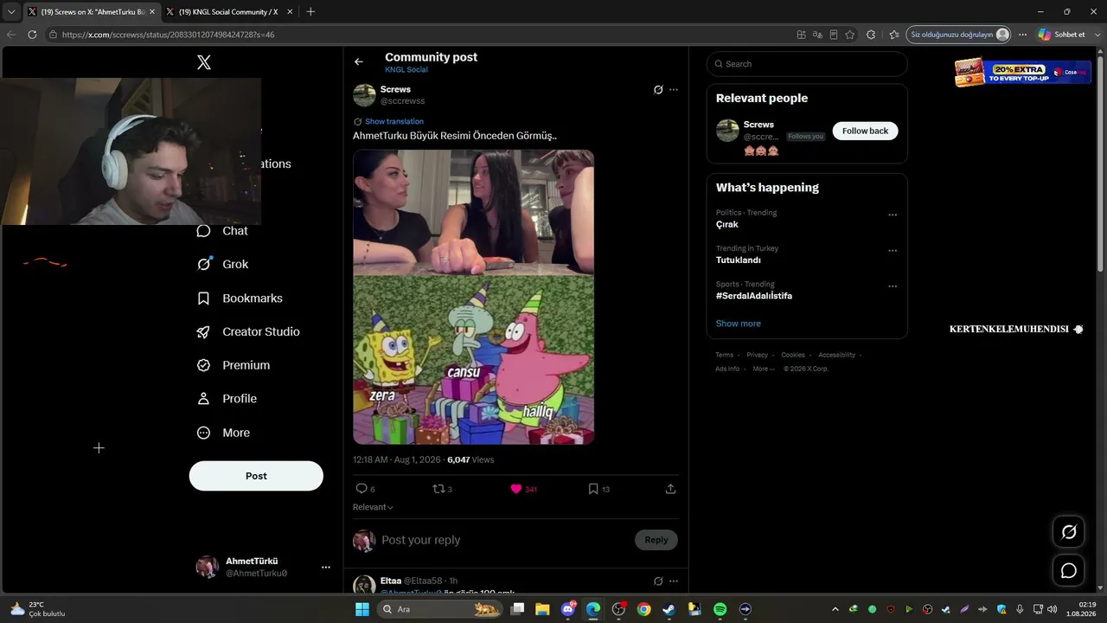Open the browser extensions menu
1107x623 pixels.
click(871, 35)
